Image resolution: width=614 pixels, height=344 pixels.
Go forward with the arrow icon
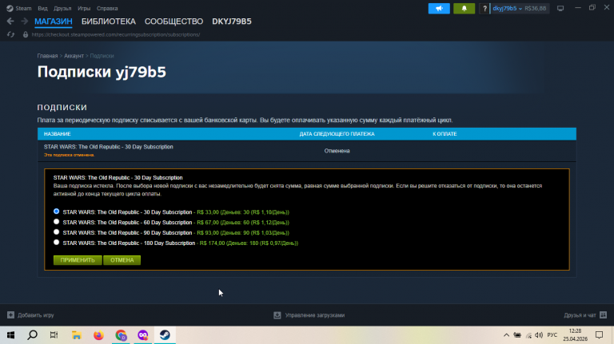24,21
